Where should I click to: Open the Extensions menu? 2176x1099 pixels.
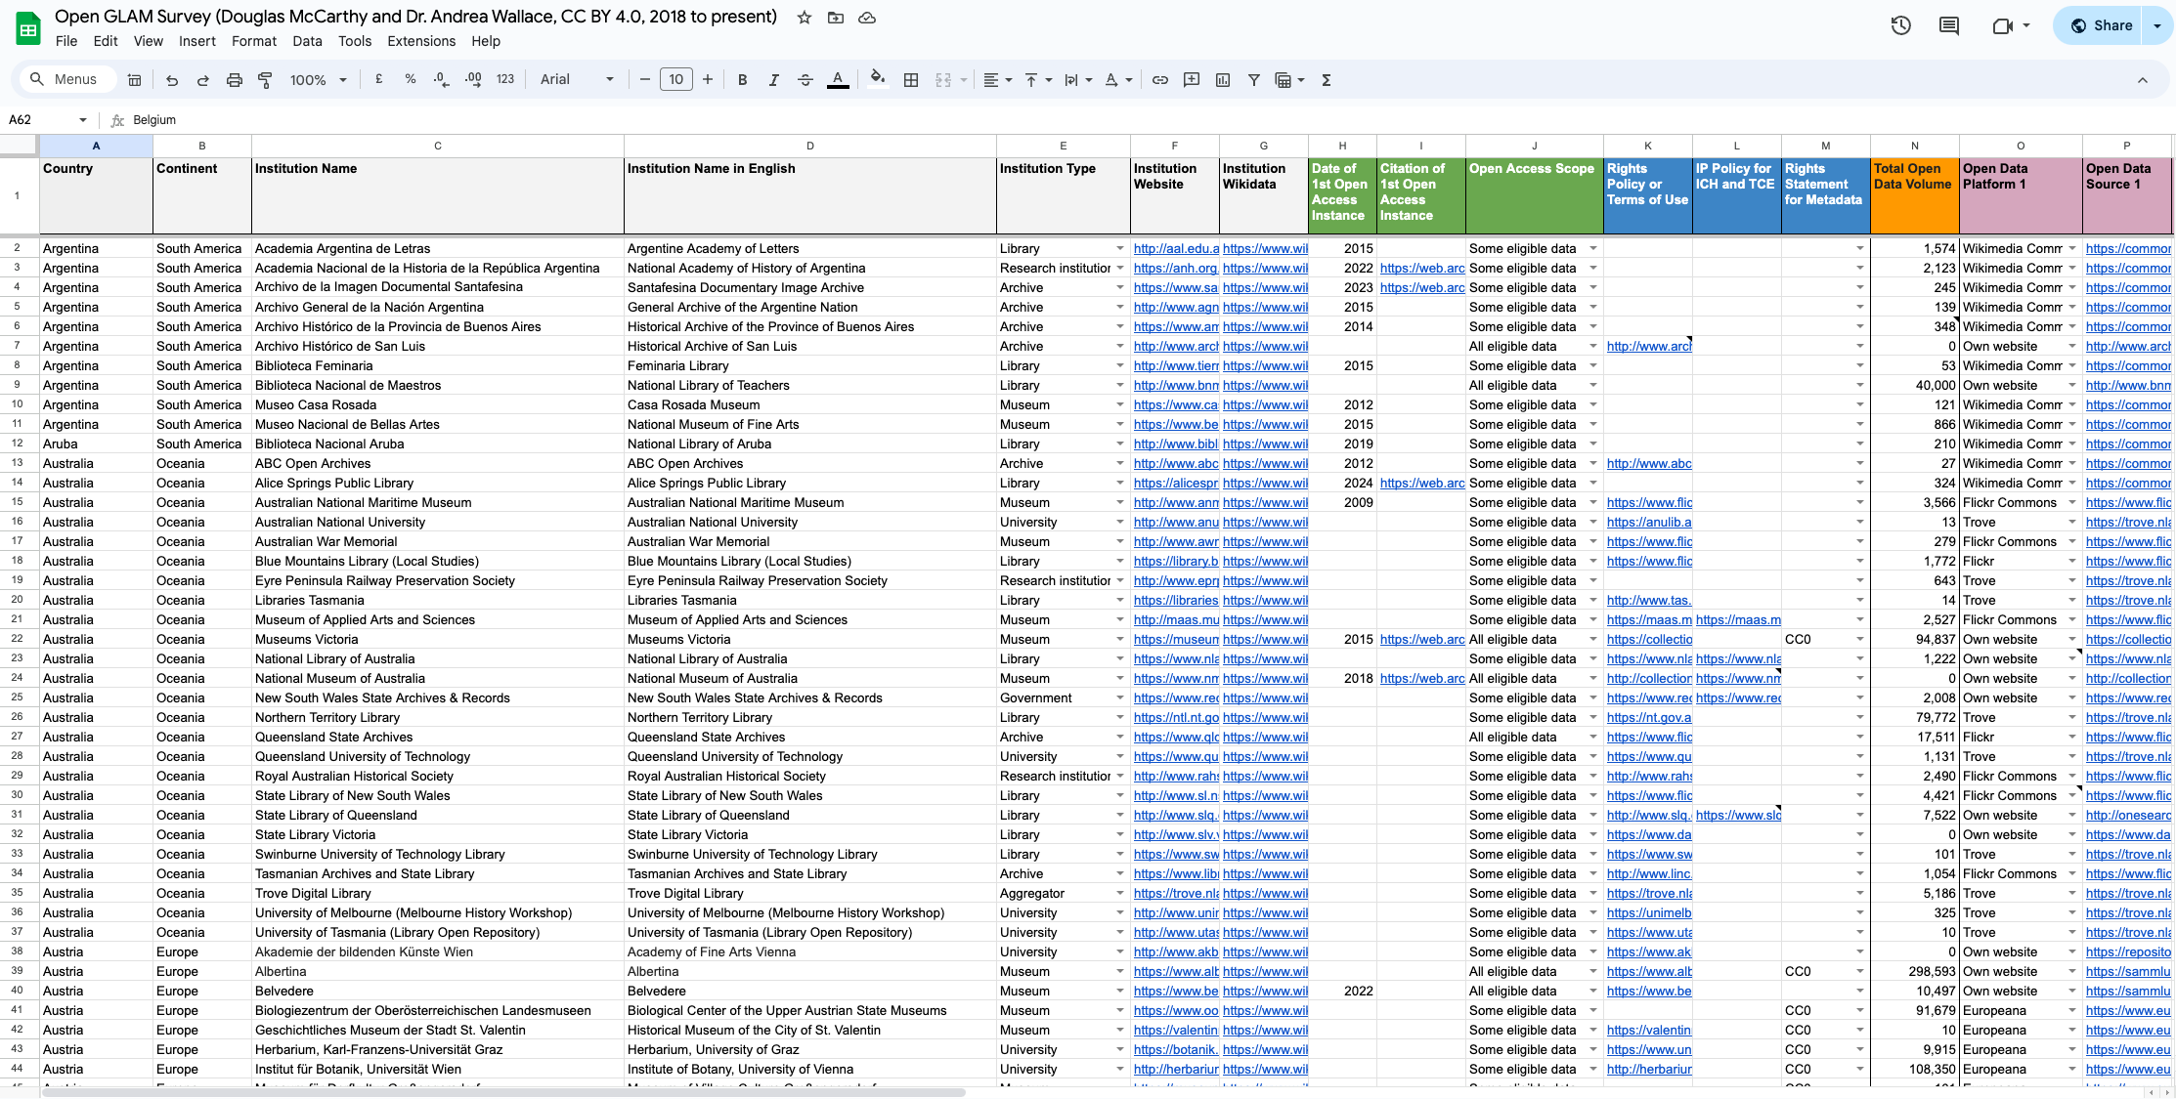pos(420,41)
